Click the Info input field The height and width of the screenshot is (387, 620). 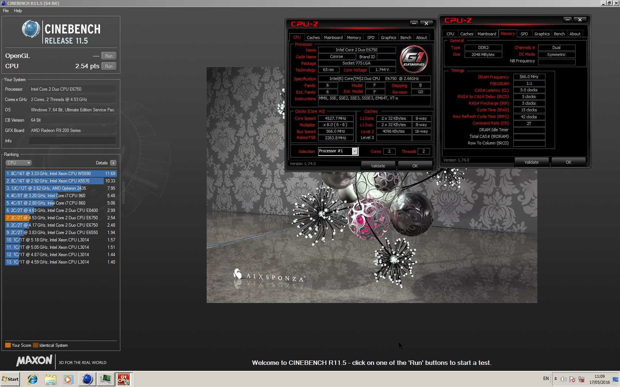point(73,141)
